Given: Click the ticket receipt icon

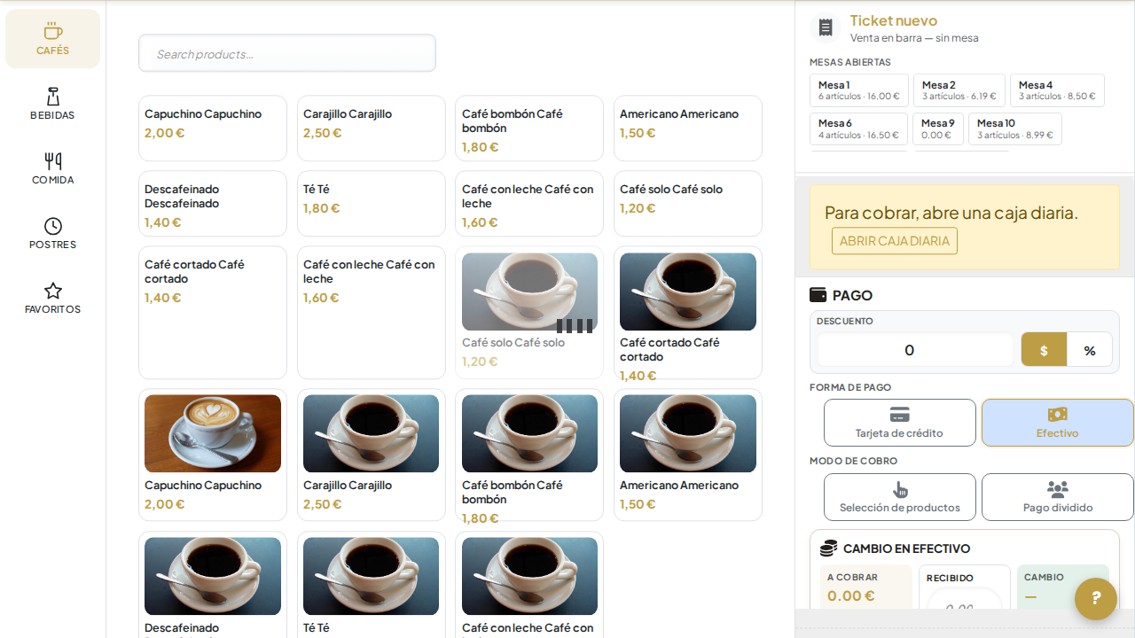Looking at the screenshot, I should point(826,27).
